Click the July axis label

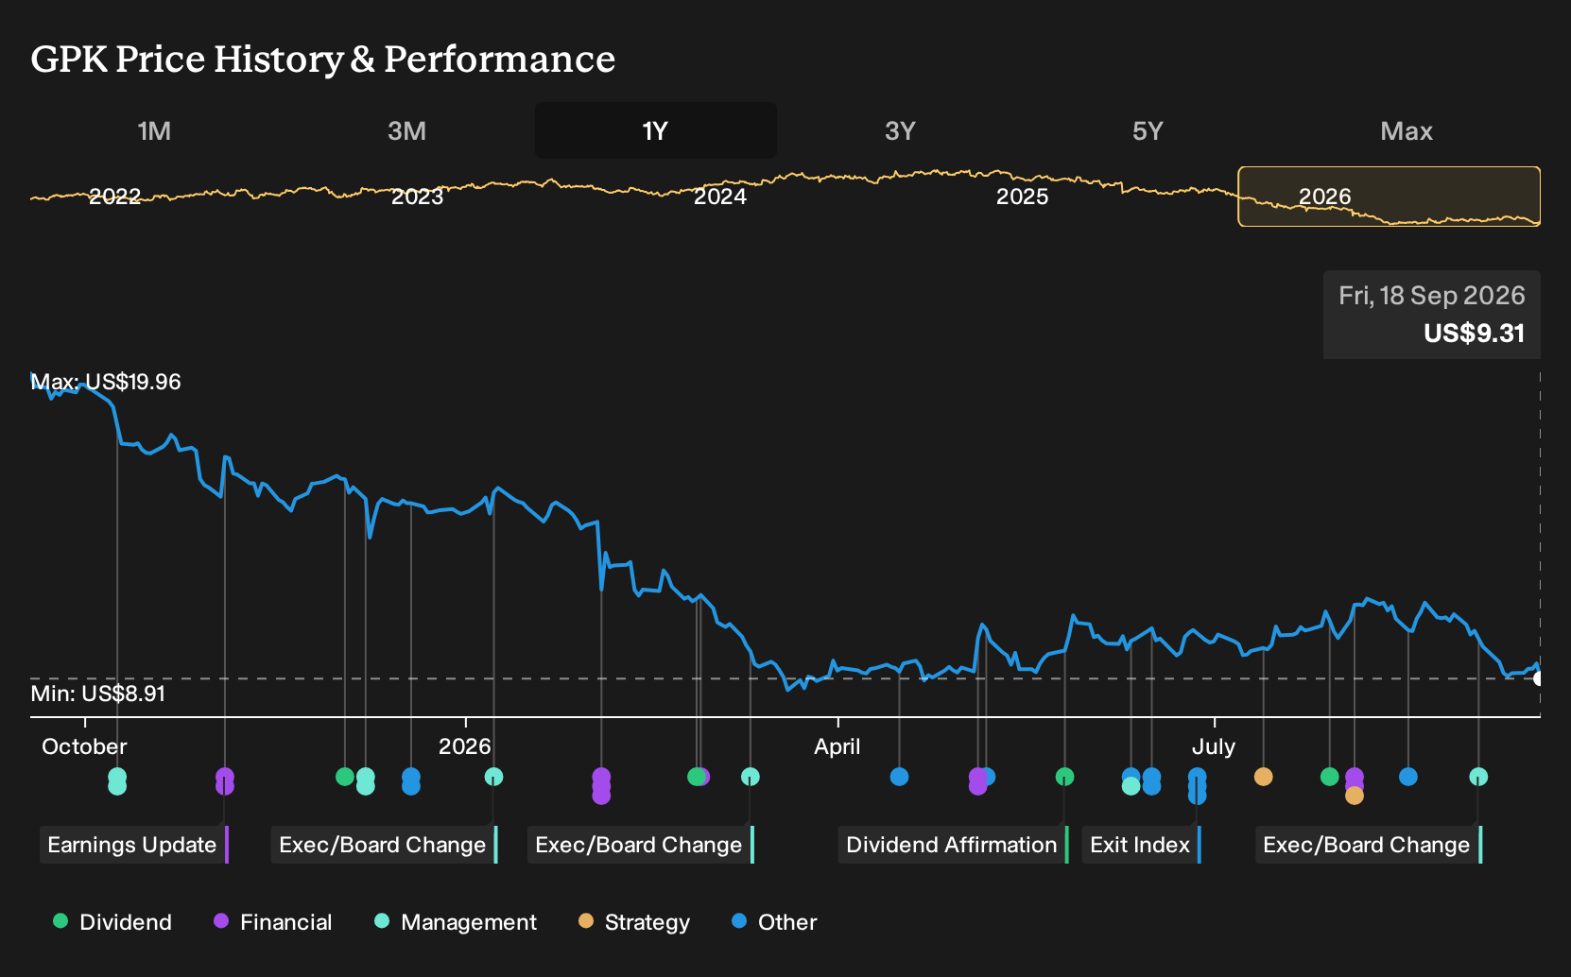click(x=1214, y=746)
